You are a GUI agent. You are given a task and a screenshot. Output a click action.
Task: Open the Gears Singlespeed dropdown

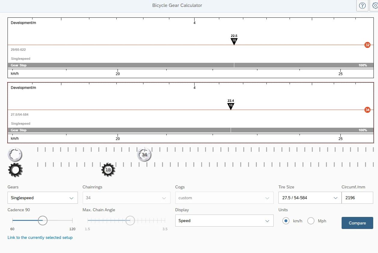point(42,198)
